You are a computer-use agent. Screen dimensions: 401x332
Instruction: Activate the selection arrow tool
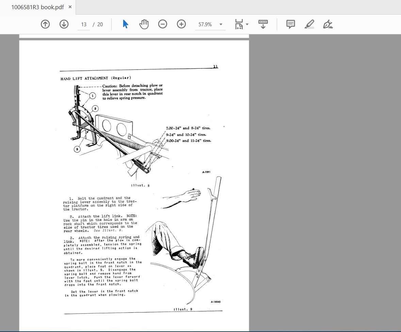[x=125, y=24]
